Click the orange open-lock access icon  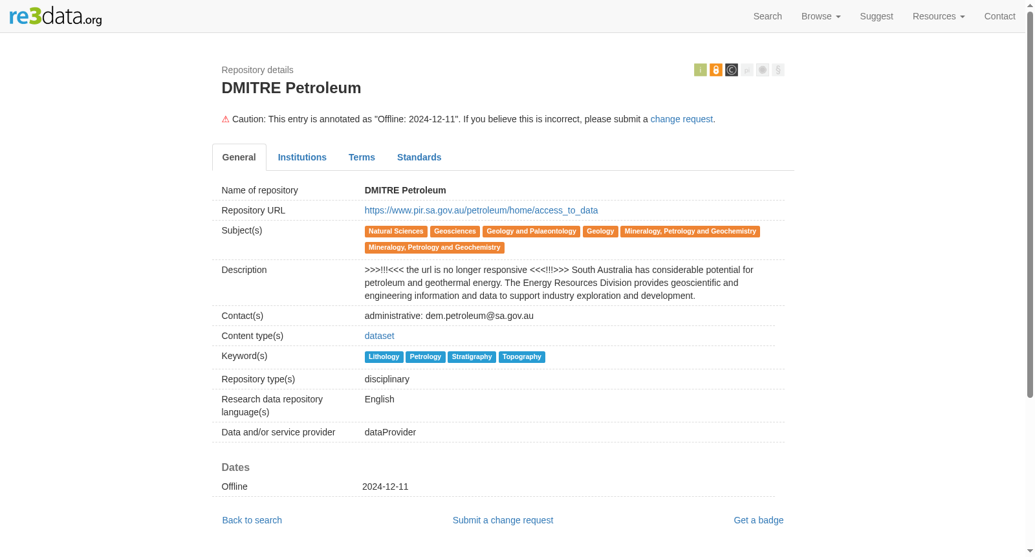(715, 70)
